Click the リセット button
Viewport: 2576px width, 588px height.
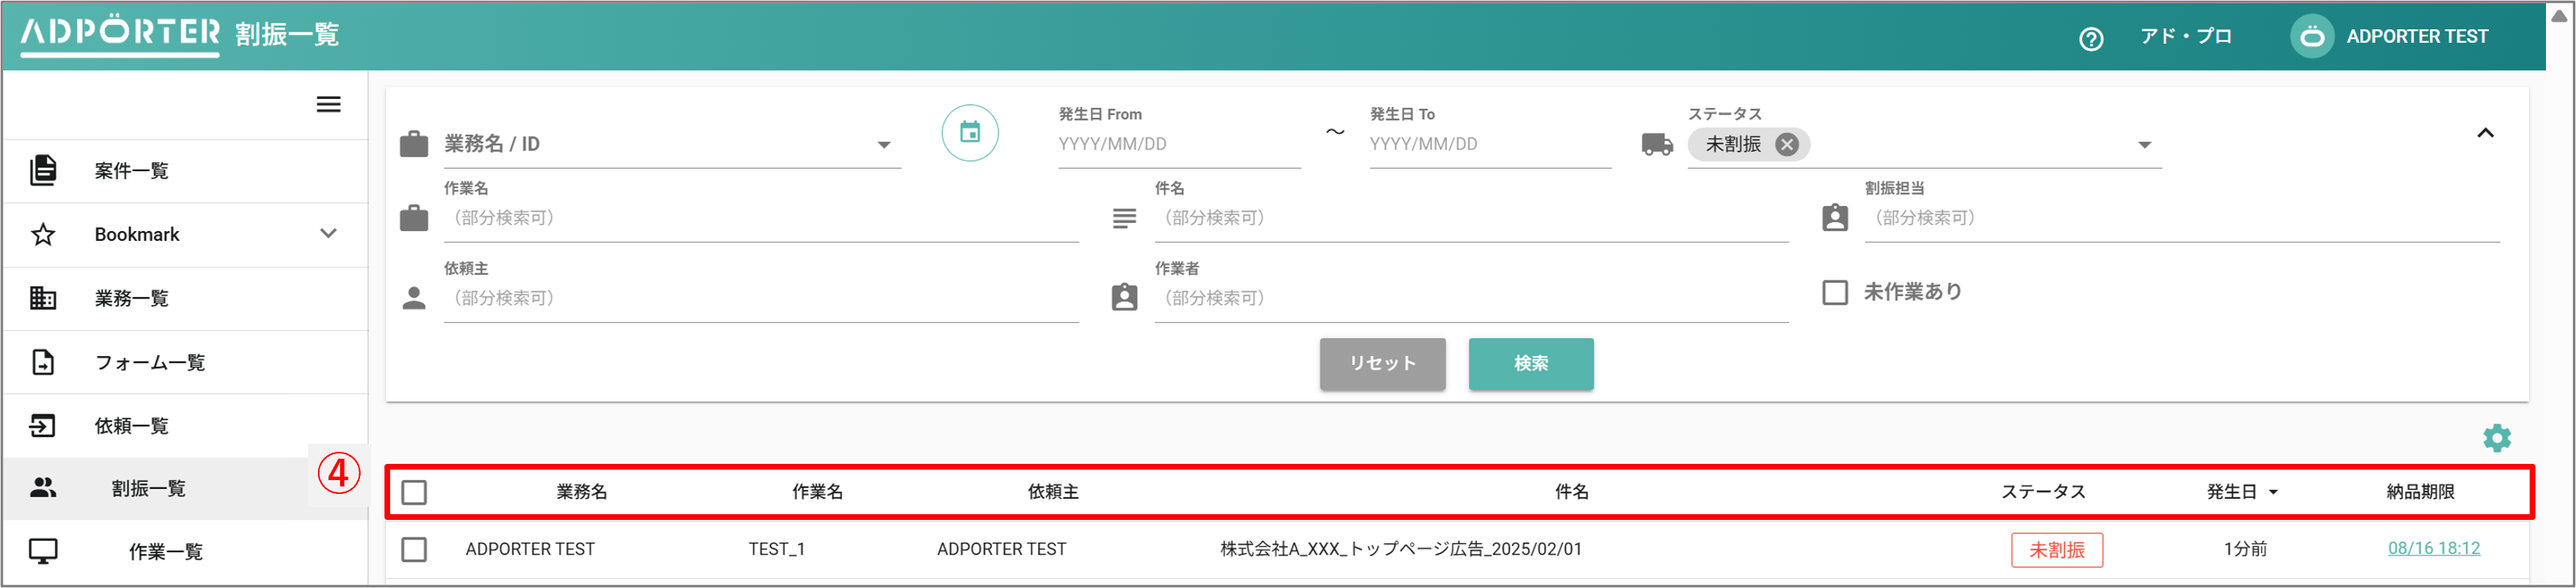[1381, 364]
